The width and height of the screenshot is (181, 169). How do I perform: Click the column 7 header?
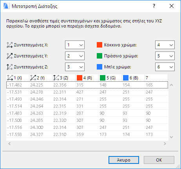[x=156, y=78]
